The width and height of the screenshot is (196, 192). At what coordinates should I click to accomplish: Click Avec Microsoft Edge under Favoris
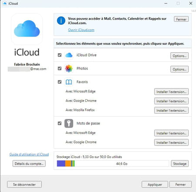tap(81, 91)
